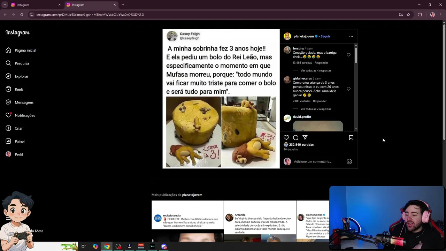Close the second Instagram tab

(115, 5)
